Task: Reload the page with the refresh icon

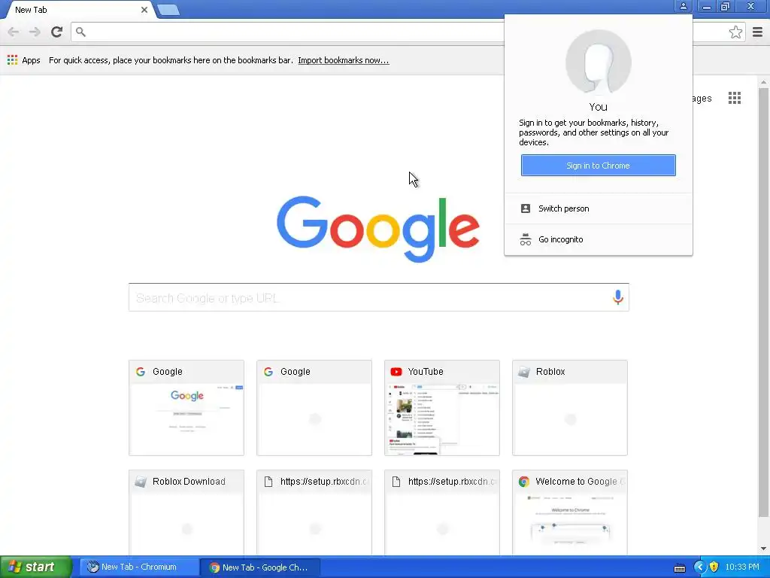Action: coord(56,32)
